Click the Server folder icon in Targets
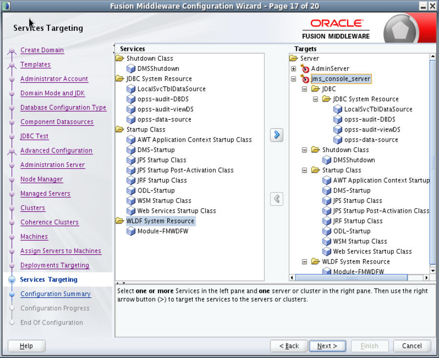This screenshot has height=358, width=439. coord(294,58)
